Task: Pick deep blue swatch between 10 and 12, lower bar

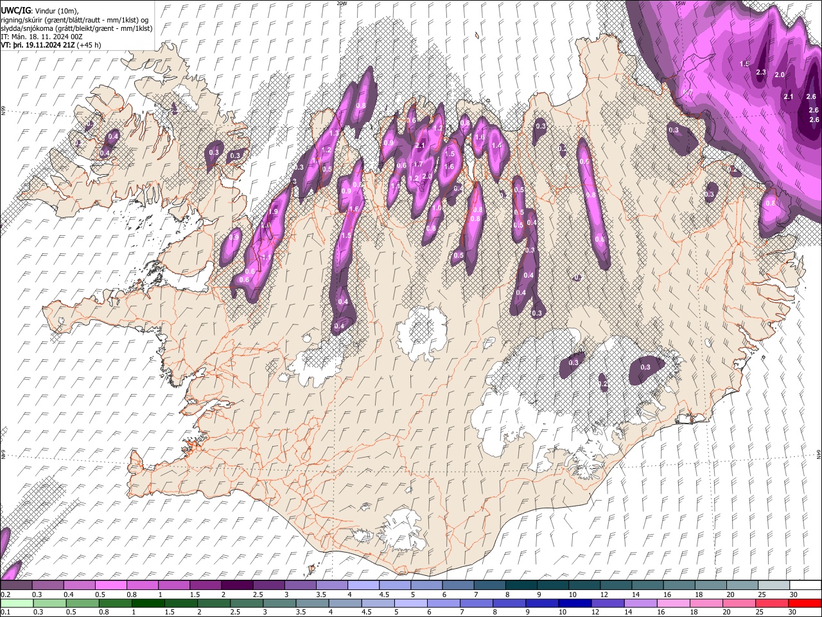Action: 573,603
